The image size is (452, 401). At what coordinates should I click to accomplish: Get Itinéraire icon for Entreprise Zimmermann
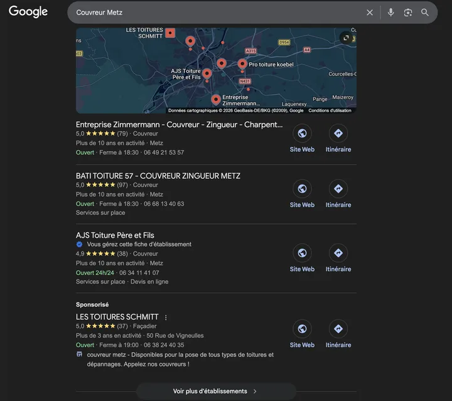(338, 133)
